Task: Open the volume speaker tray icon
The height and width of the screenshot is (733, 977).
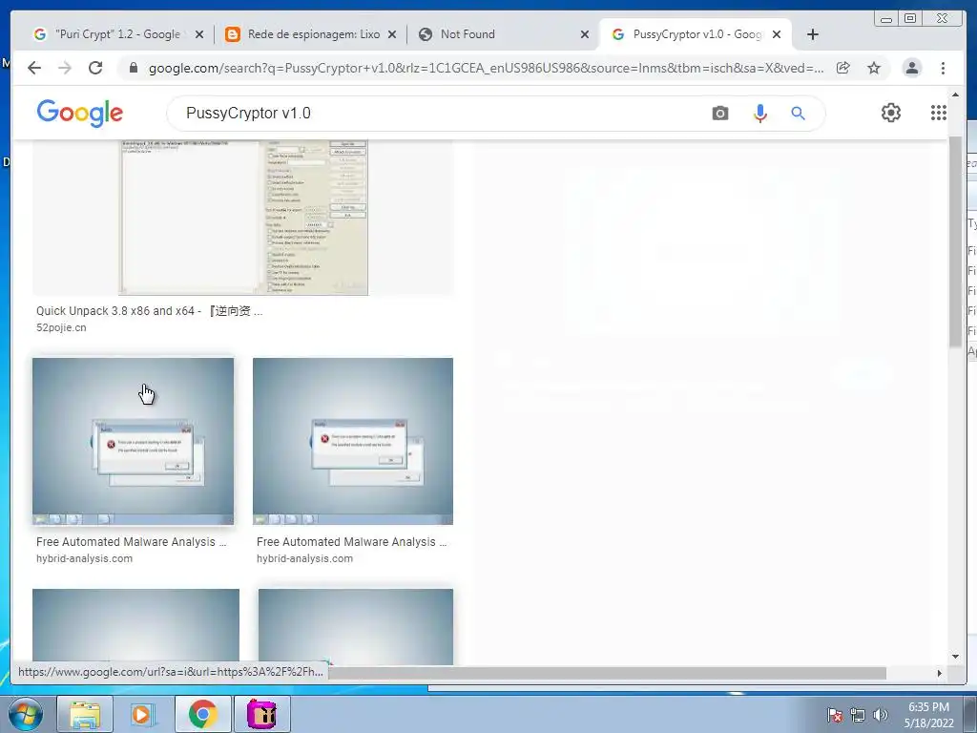Action: pyautogui.click(x=881, y=715)
